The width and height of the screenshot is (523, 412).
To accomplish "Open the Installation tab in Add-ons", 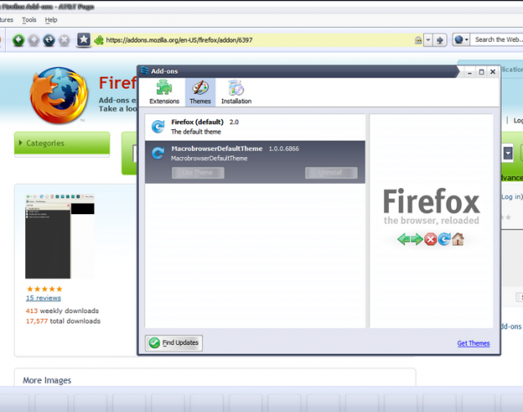I will click(x=236, y=92).
